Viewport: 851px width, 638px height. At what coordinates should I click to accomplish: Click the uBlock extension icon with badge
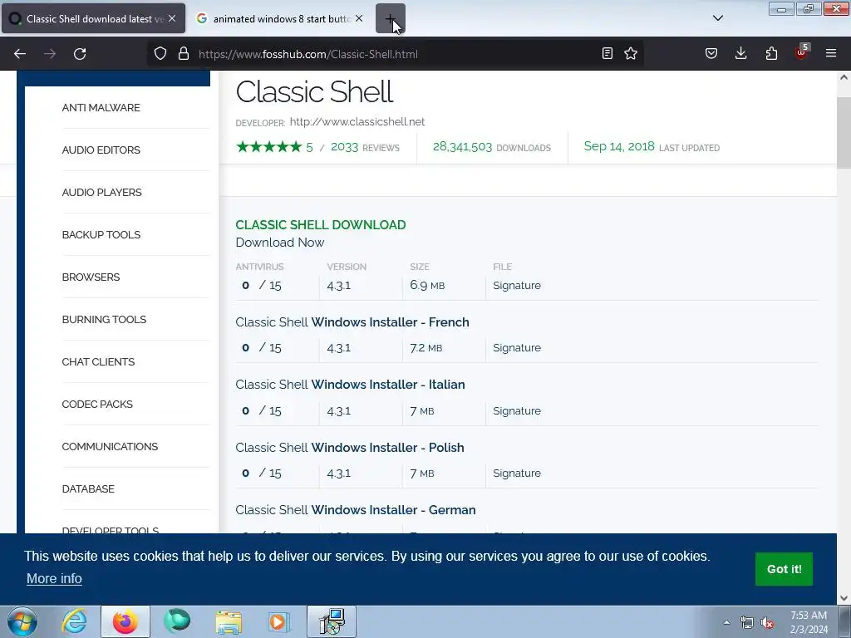tap(802, 52)
